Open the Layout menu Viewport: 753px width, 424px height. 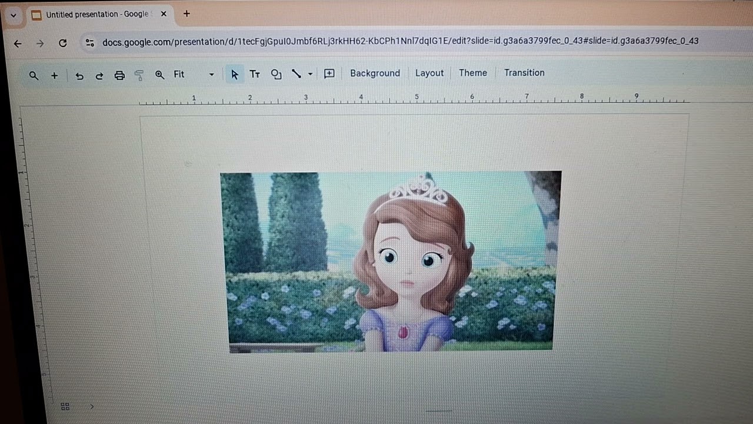429,73
